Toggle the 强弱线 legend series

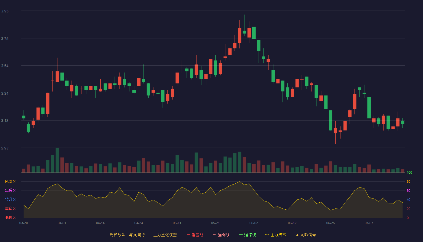point(221,235)
